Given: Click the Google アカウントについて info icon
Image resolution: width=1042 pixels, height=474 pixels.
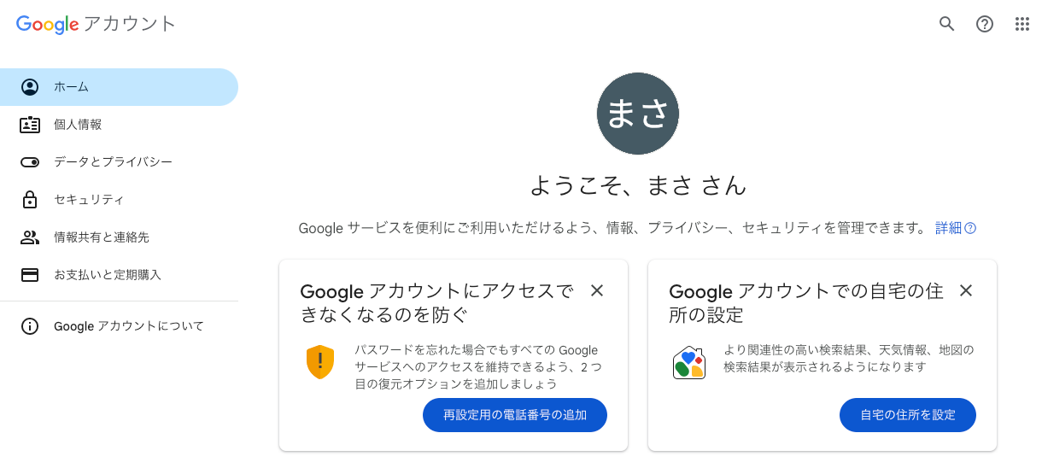Looking at the screenshot, I should (30, 326).
